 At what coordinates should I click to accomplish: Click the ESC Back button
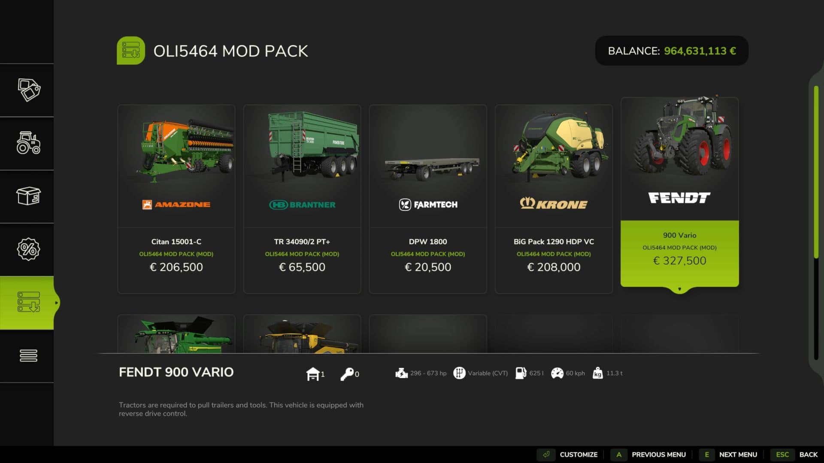click(x=794, y=454)
